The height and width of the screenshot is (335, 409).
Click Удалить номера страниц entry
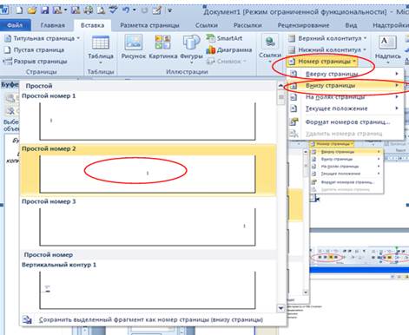point(345,134)
